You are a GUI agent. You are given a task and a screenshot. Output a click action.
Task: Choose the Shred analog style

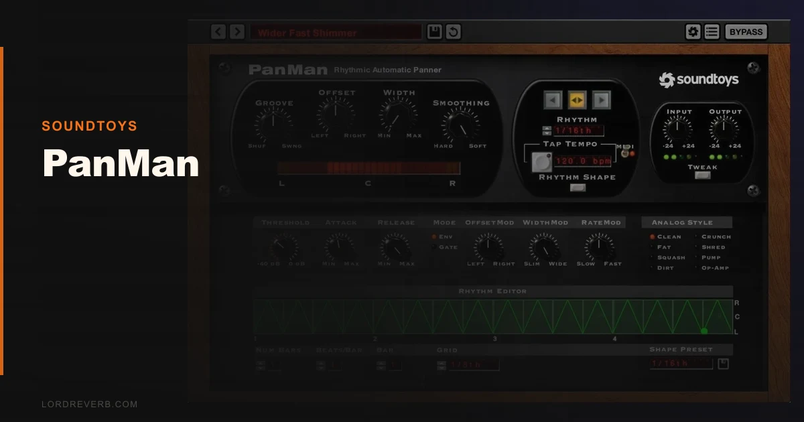click(x=710, y=247)
